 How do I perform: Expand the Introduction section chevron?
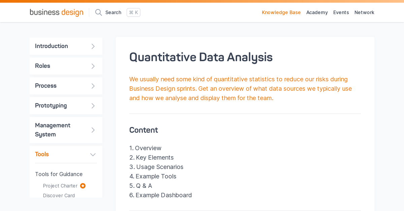coord(93,46)
